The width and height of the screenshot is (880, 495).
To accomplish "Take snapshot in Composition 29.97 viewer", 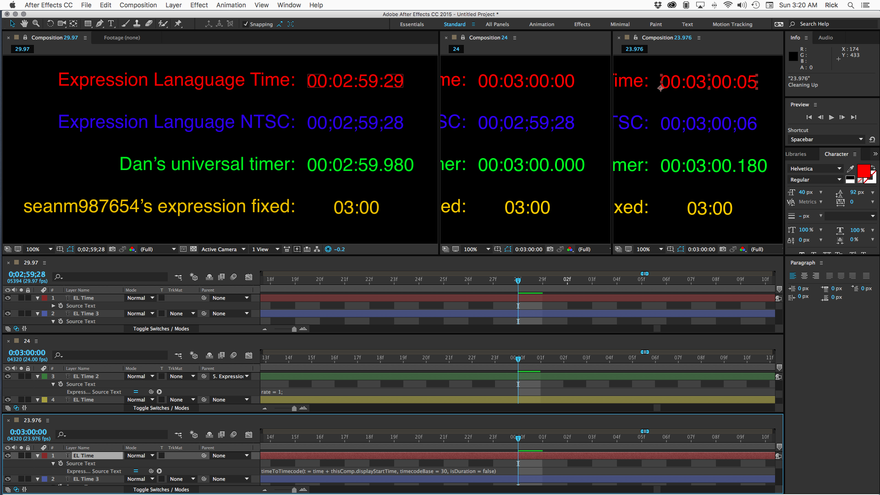I will [112, 249].
